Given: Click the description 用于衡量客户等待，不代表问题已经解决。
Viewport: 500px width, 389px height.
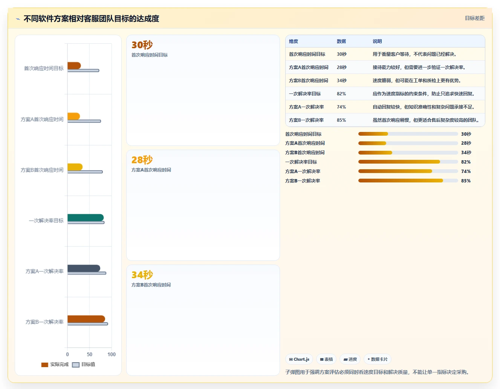Looking at the screenshot, I should [x=416, y=54].
